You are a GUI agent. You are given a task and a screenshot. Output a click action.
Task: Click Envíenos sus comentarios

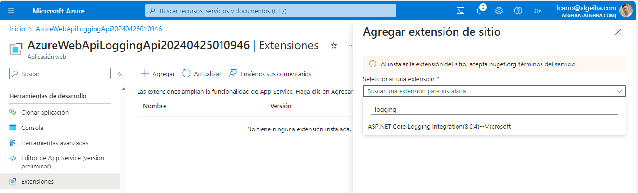pos(270,74)
